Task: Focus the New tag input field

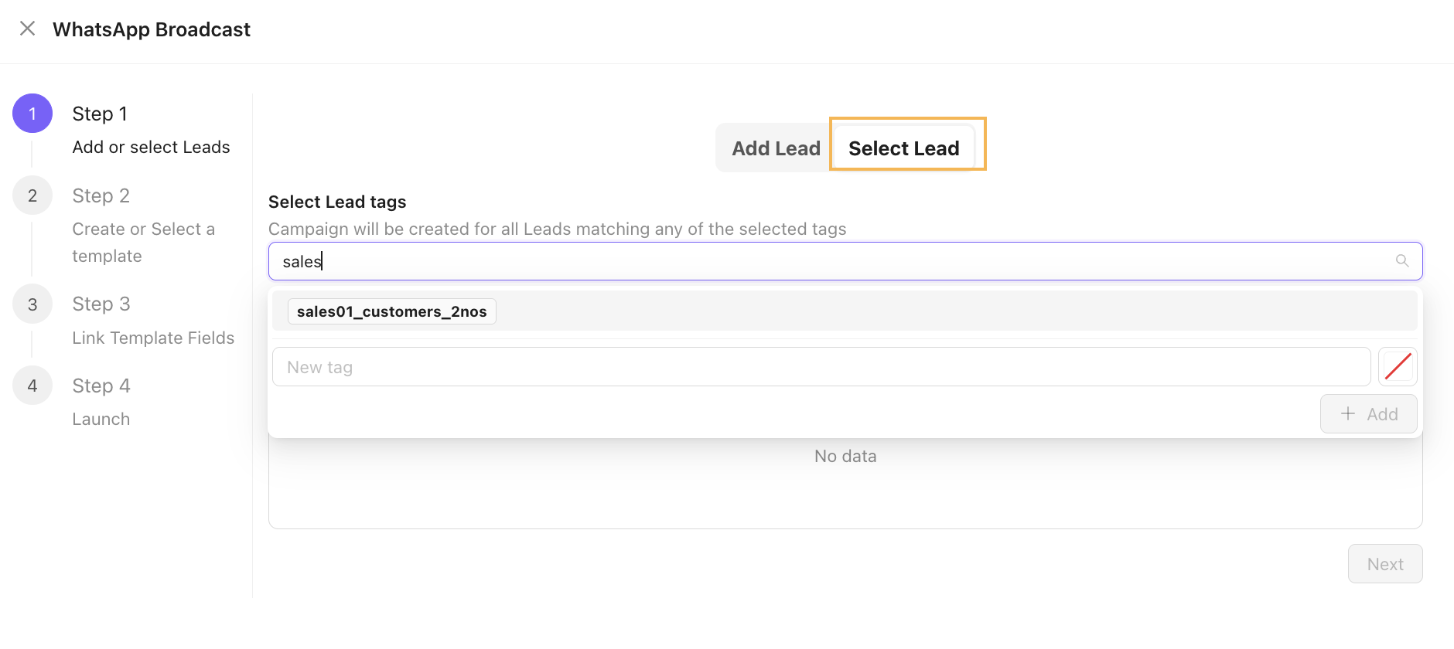Action: click(x=821, y=367)
